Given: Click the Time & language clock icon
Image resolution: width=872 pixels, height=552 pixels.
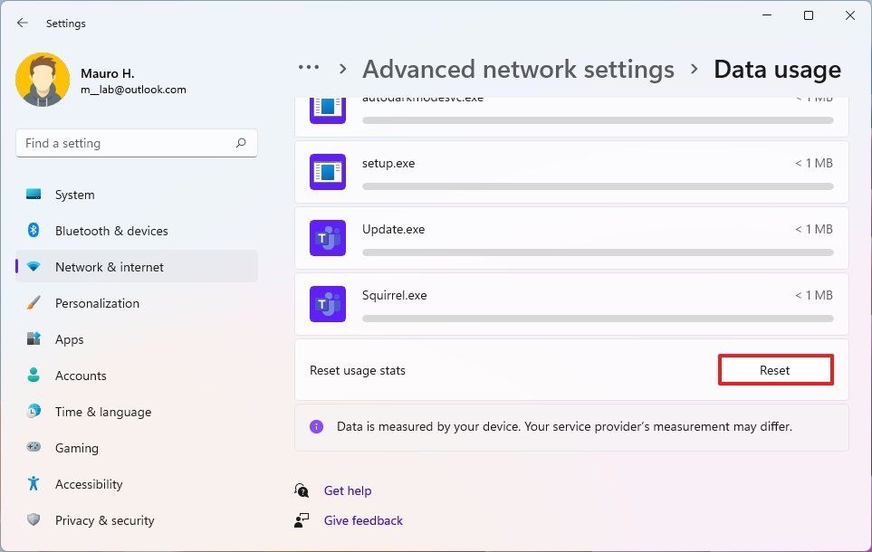Looking at the screenshot, I should (x=34, y=412).
